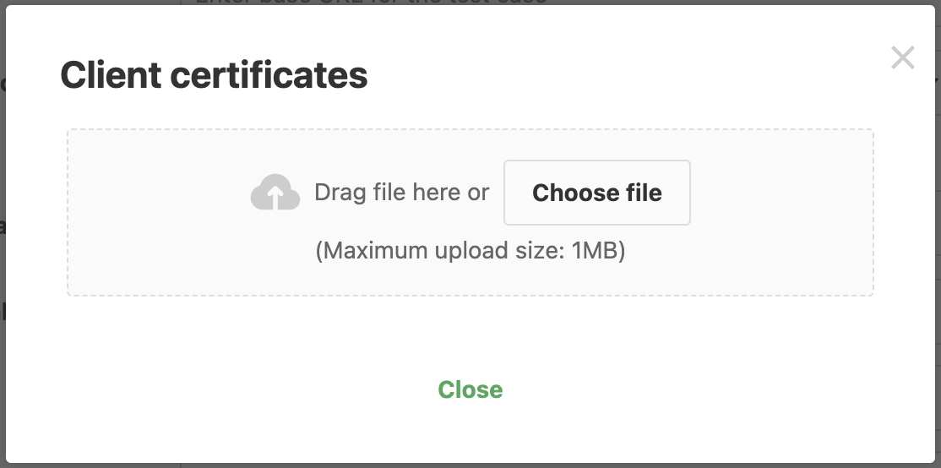
Task: Click the word "certificates" in the title
Action: coord(269,75)
